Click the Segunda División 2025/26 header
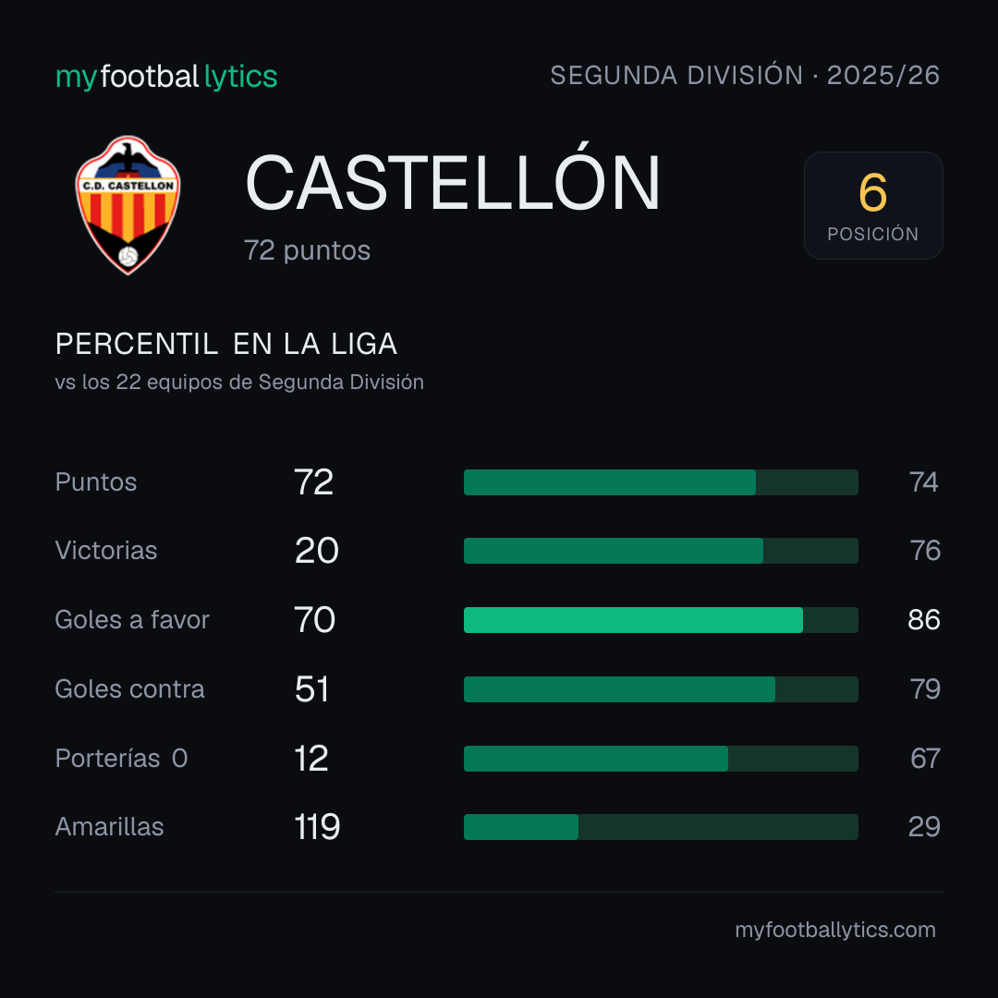998x998 pixels. (x=745, y=76)
